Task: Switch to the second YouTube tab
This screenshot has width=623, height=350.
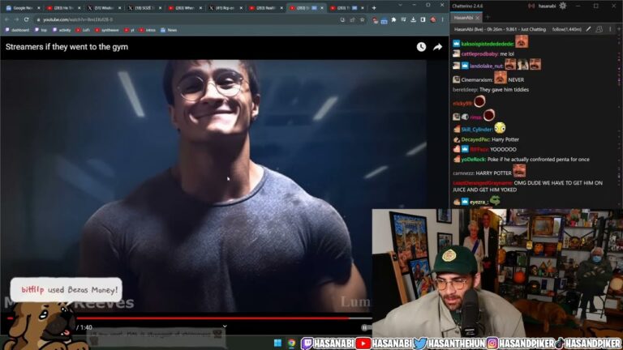Action: point(186,7)
